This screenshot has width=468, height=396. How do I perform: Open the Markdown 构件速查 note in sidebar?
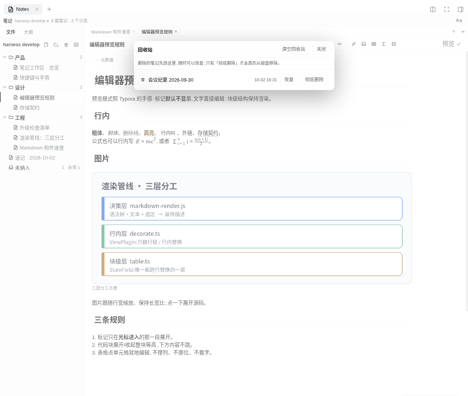coord(42,148)
